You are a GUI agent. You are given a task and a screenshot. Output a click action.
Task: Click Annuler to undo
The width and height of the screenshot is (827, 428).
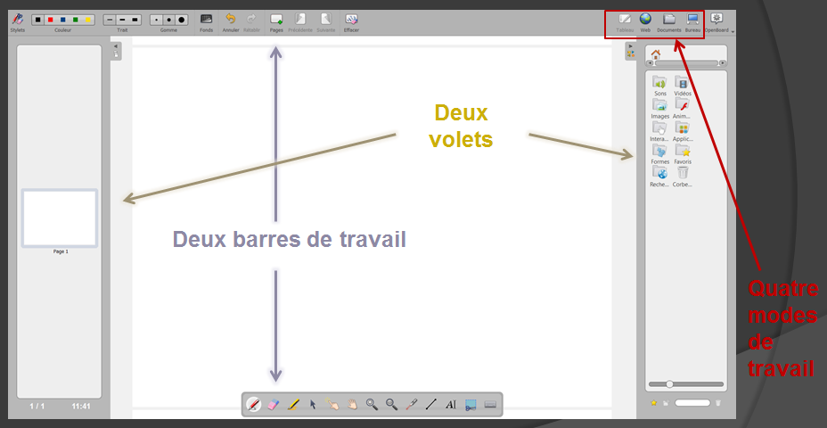[x=230, y=21]
